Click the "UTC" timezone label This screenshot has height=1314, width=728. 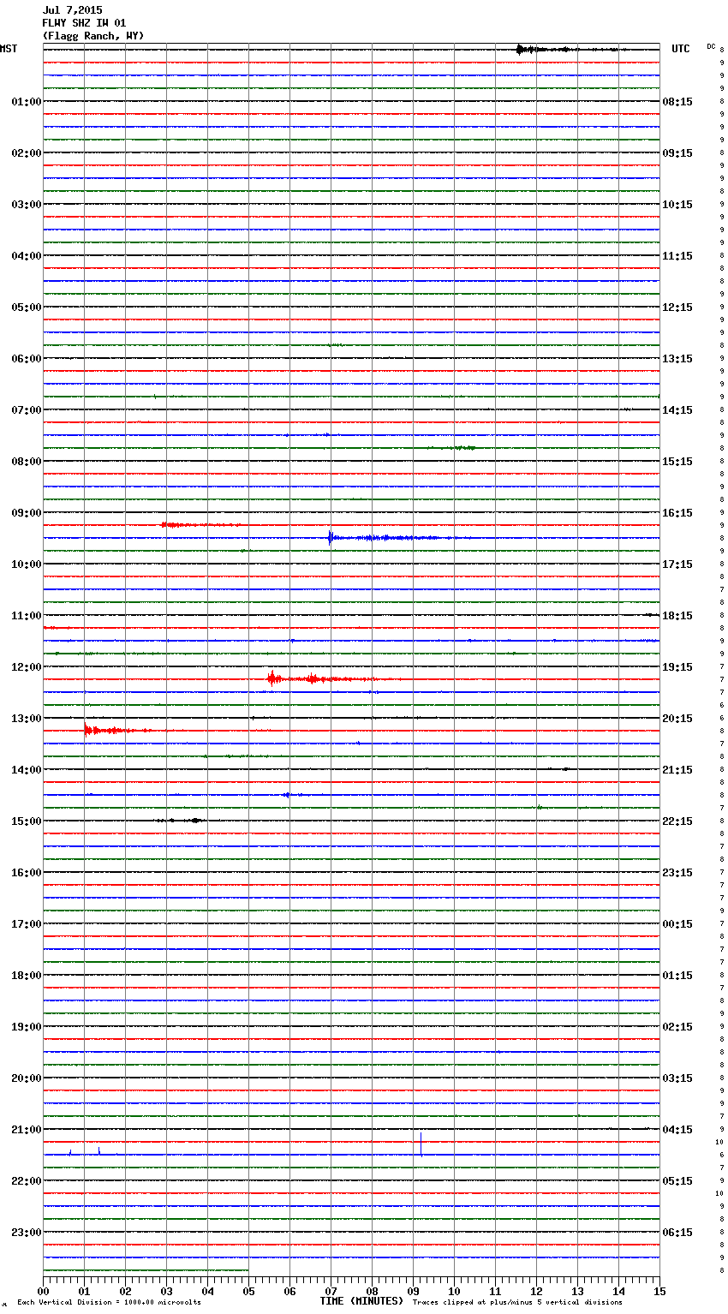point(681,49)
